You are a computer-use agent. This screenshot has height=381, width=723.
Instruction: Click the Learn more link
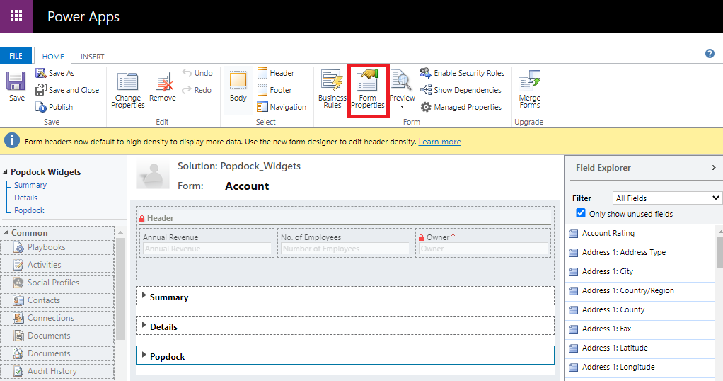coord(439,142)
